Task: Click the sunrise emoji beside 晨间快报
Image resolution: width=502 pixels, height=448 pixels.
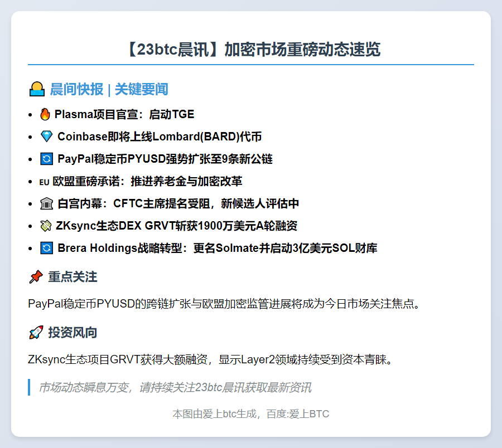Action: [37, 89]
